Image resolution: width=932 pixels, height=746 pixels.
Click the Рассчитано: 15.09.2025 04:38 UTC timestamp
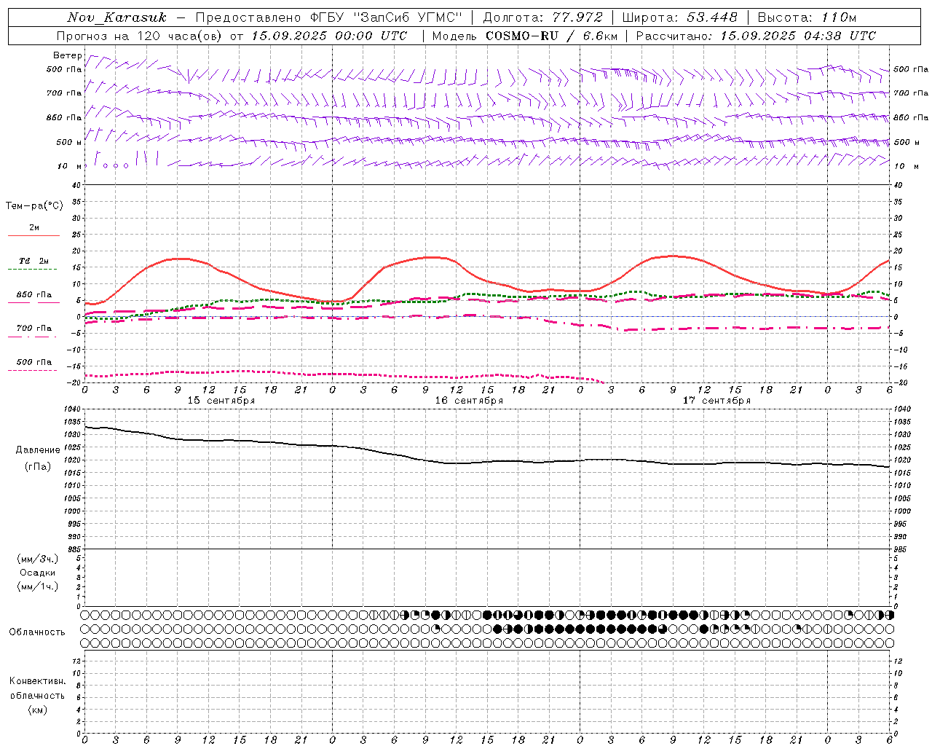pyautogui.click(x=756, y=36)
